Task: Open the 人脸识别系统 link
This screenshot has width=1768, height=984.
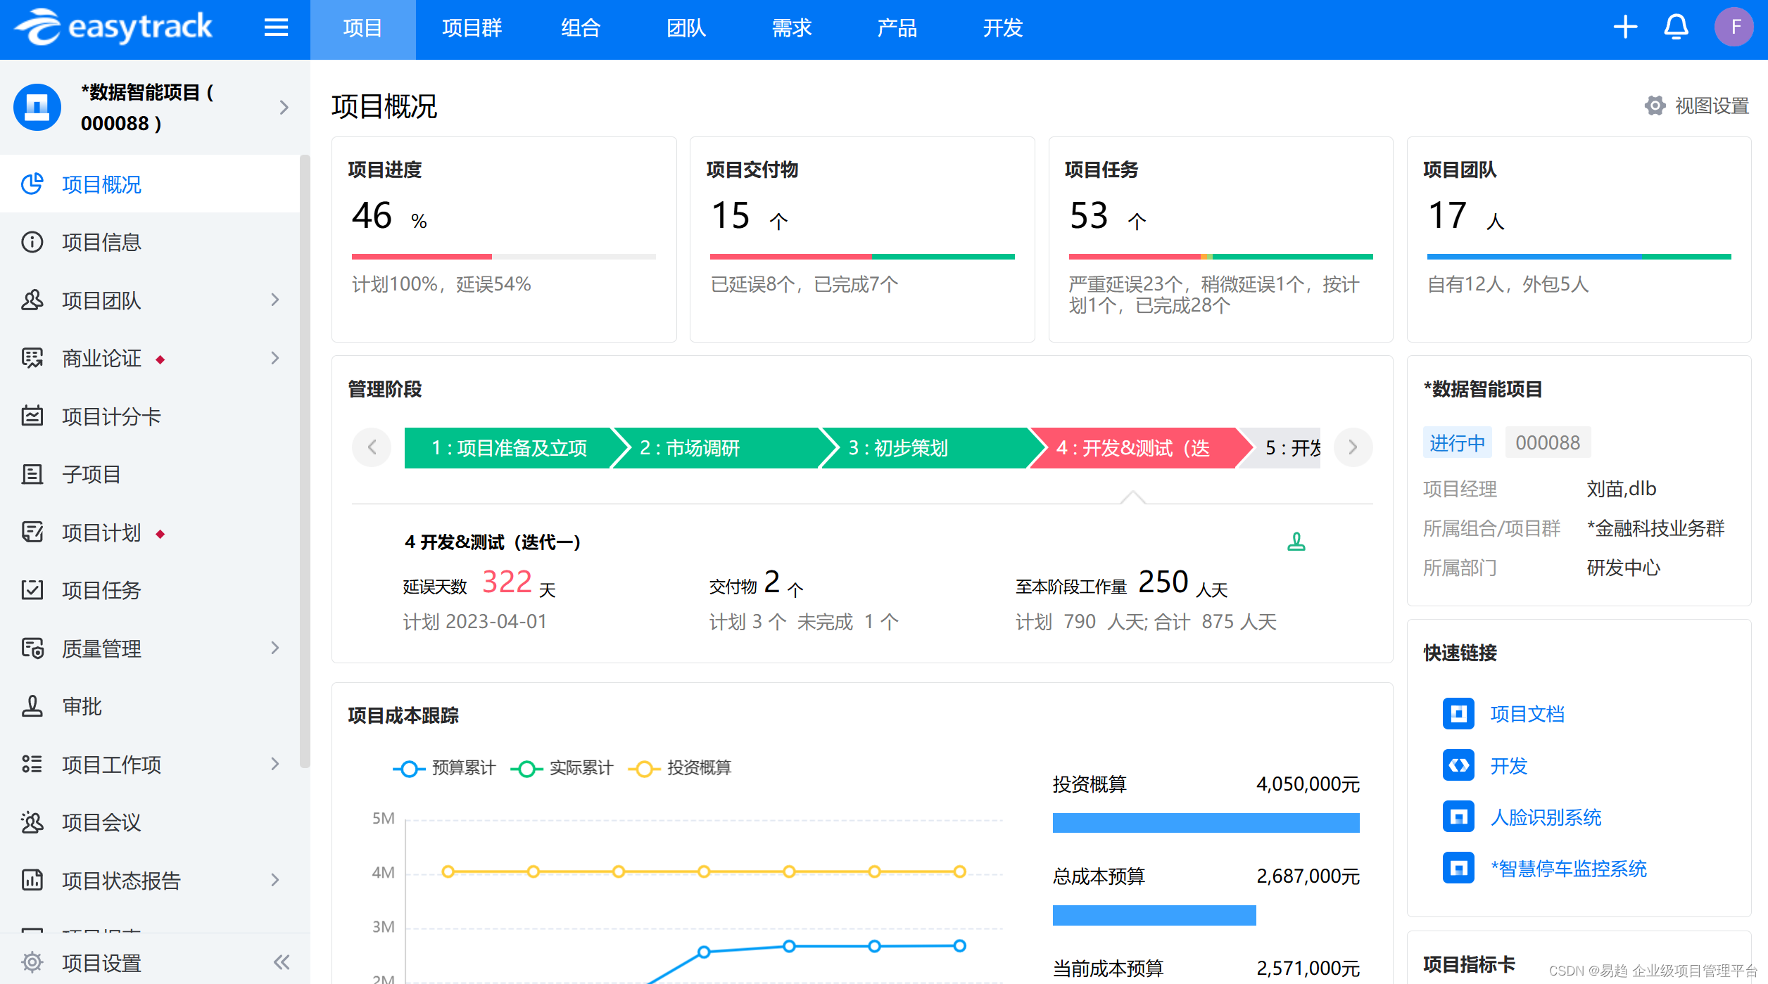Action: click(x=1546, y=817)
